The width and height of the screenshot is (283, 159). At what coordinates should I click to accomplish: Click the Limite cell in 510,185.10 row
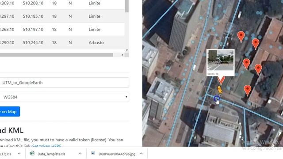click(x=94, y=16)
